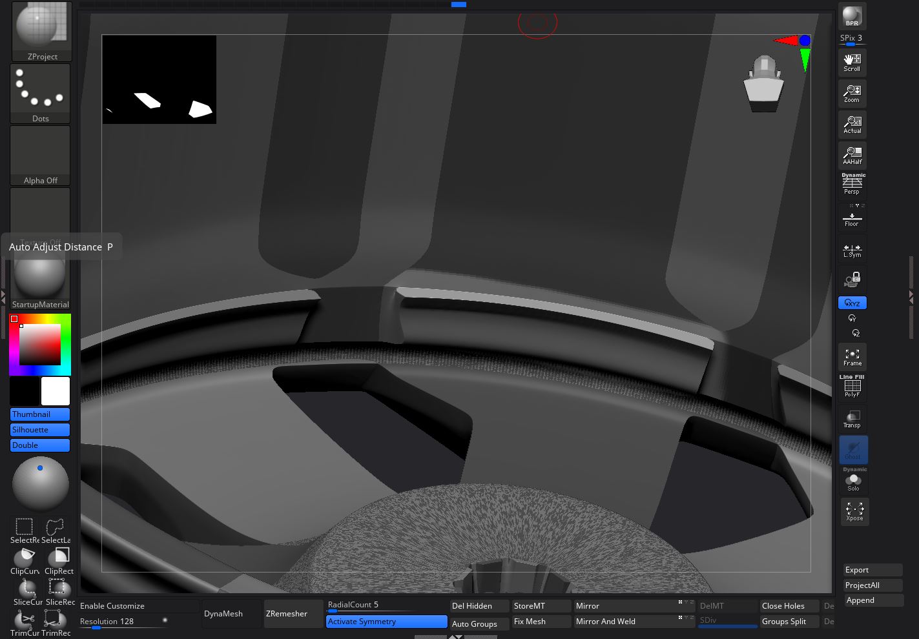Select the ClipCurve brush icon
919x639 pixels.
click(25, 560)
